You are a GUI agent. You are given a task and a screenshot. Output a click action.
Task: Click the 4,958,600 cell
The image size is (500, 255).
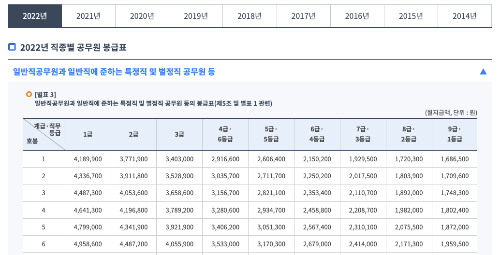click(x=88, y=244)
